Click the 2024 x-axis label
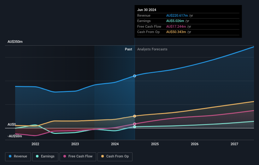The width and height of the screenshot is (259, 165). point(115,144)
